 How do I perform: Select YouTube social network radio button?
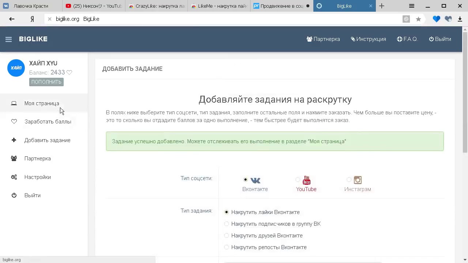pyautogui.click(x=298, y=179)
